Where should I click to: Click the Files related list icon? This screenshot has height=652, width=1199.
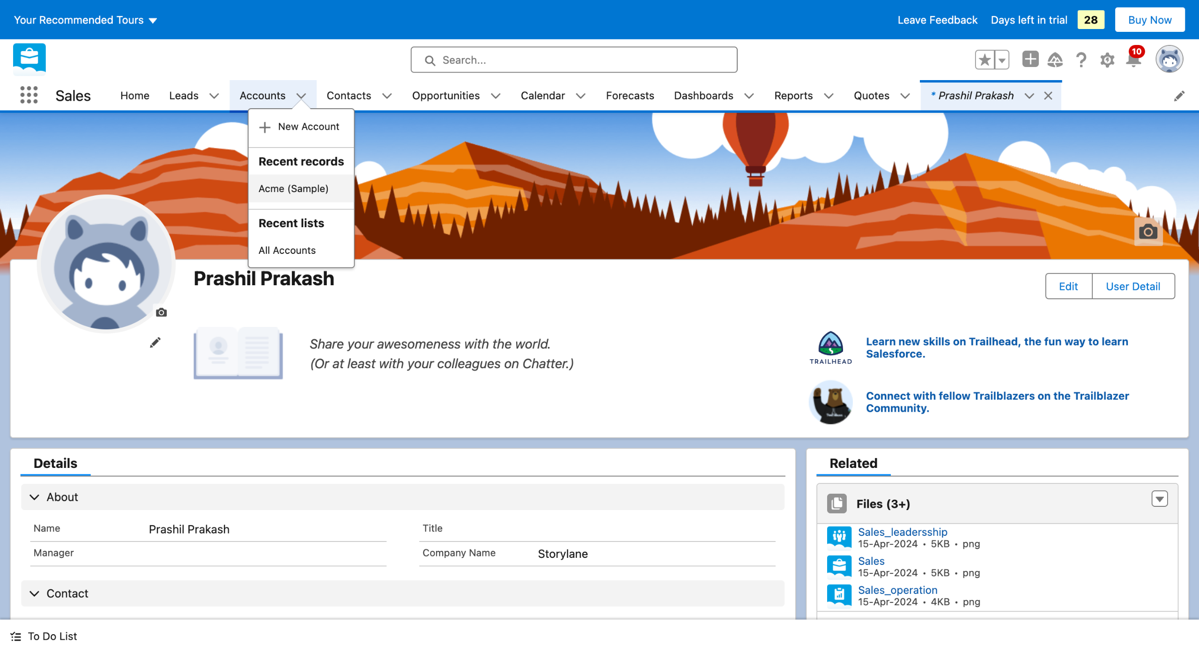coord(837,504)
